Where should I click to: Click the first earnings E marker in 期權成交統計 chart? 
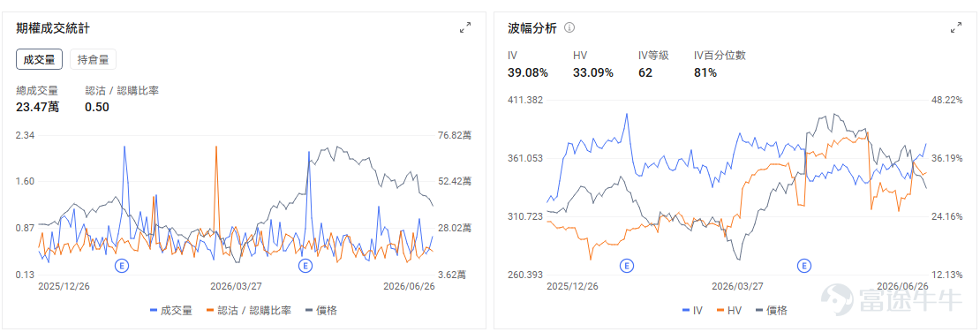tap(122, 266)
